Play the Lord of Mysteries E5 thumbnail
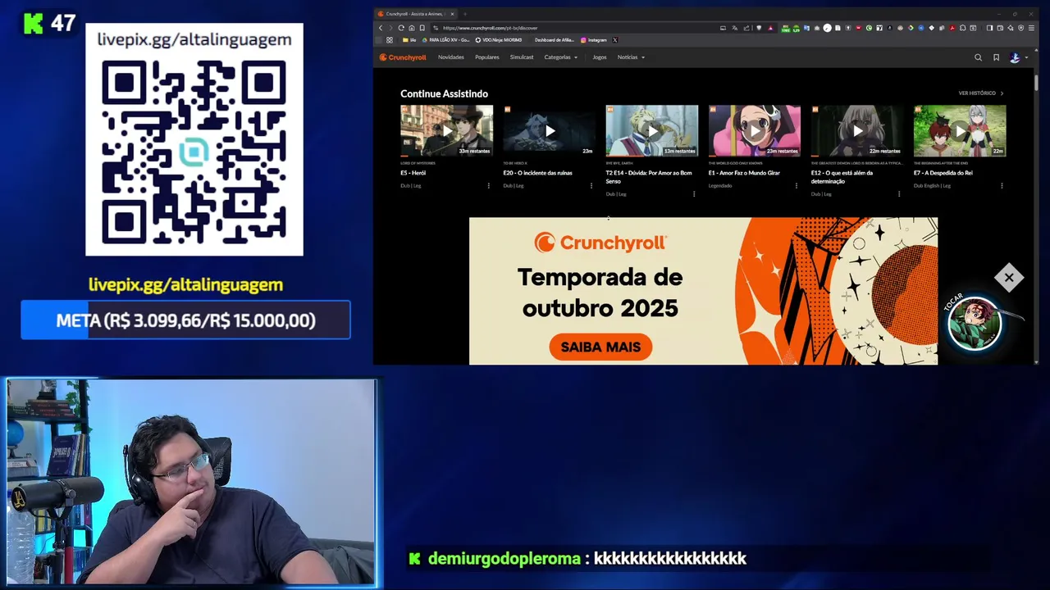Screen dimensions: 1050x590 point(446,130)
